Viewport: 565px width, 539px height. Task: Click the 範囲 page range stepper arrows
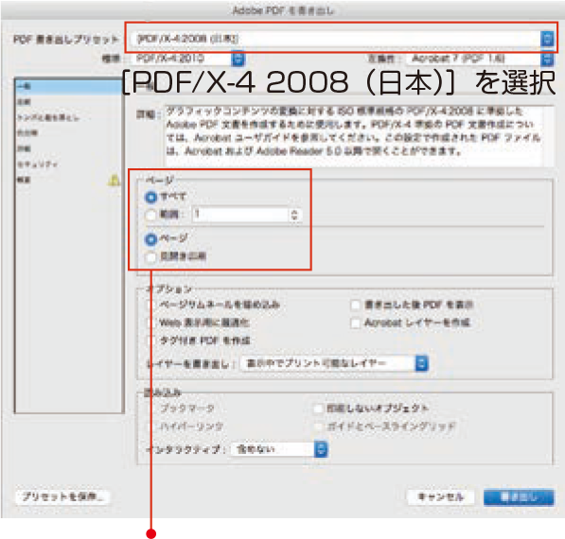[294, 215]
